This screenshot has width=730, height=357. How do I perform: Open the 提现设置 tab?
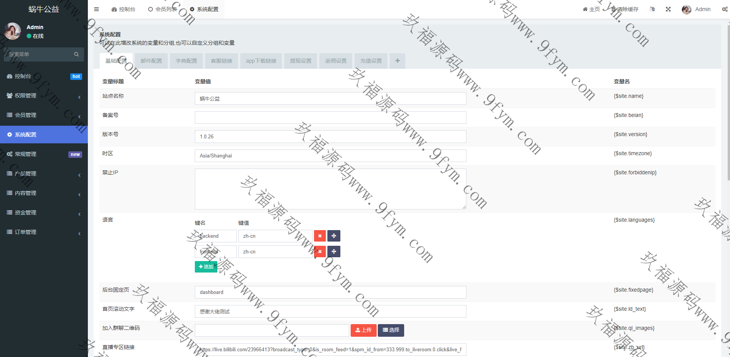(300, 61)
